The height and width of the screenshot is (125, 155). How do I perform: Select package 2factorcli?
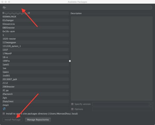coord(36,94)
